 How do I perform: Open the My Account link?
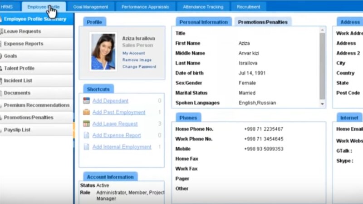134,53
